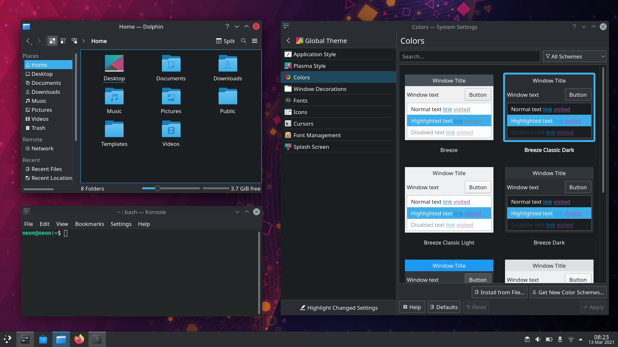Open System Settings taskbar entry

tap(25, 339)
